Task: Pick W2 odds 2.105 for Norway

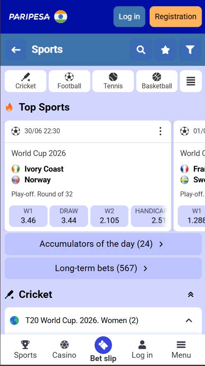Action: 110,216
